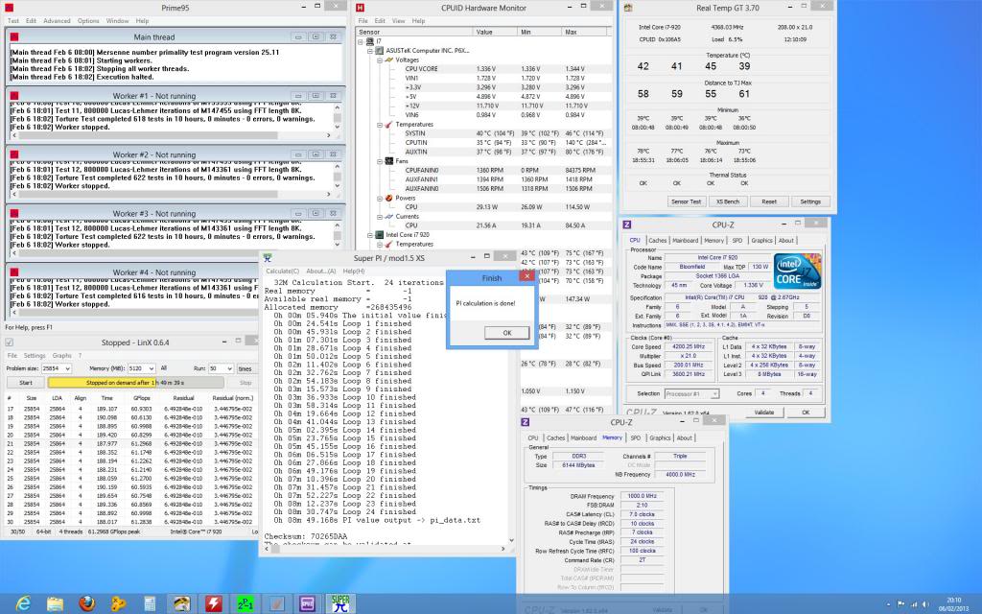The height and width of the screenshot is (614, 982).
Task: Select the SYSTIN temperature row
Action: (485, 133)
